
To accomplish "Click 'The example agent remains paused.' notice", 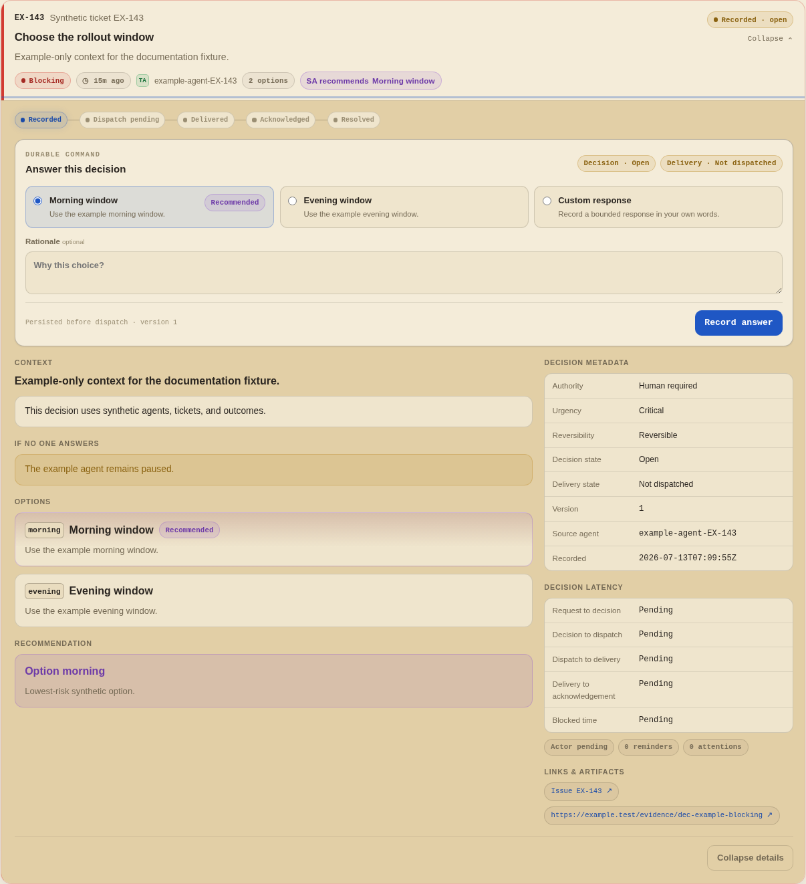I will tap(273, 469).
